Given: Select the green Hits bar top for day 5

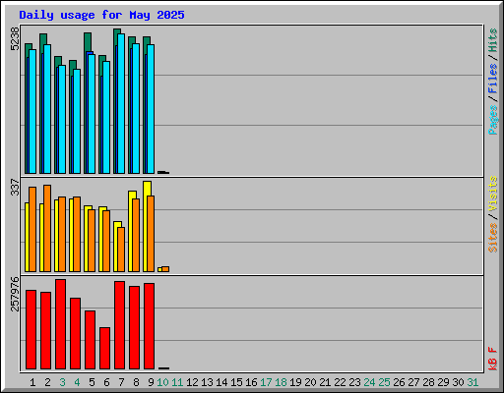Looking at the screenshot, I should pos(88,41).
